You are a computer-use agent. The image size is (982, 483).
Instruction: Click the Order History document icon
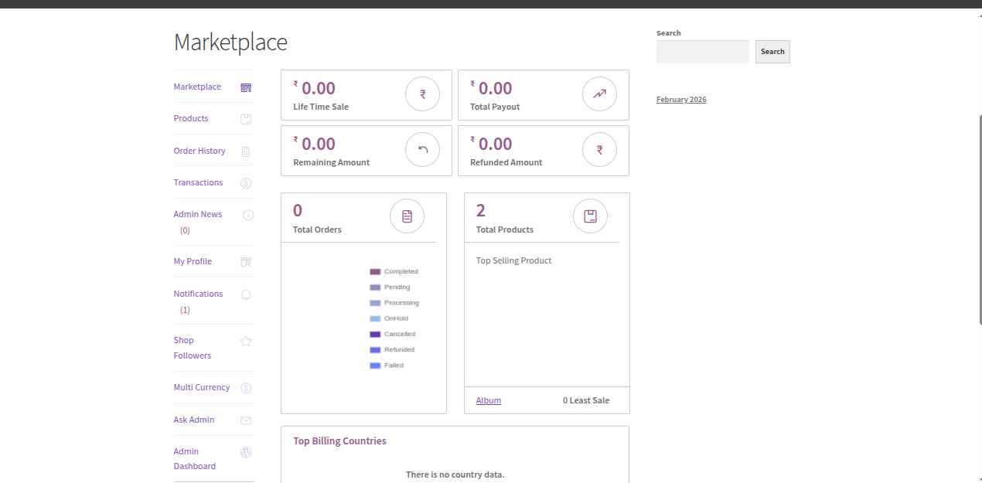pos(246,151)
